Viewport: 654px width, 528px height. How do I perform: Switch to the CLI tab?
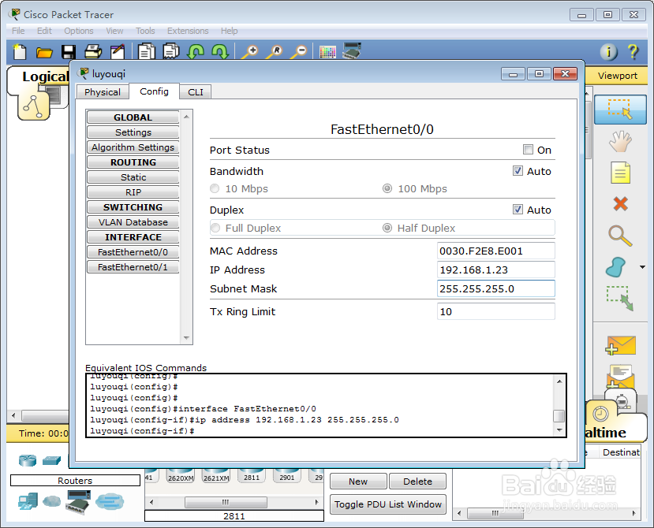click(x=195, y=92)
